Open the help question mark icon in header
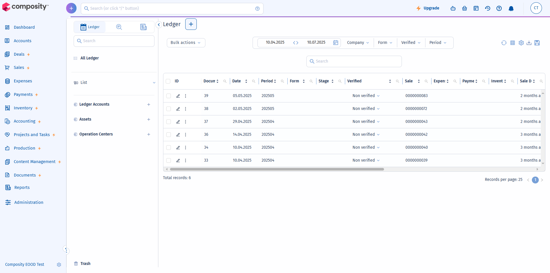This screenshot has width=550, height=273. (499, 8)
